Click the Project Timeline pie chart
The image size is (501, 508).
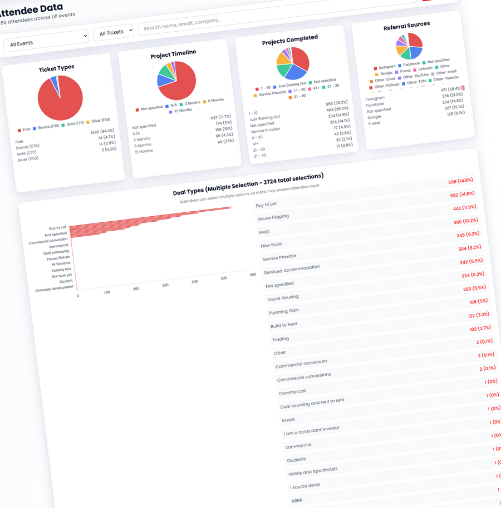click(176, 81)
